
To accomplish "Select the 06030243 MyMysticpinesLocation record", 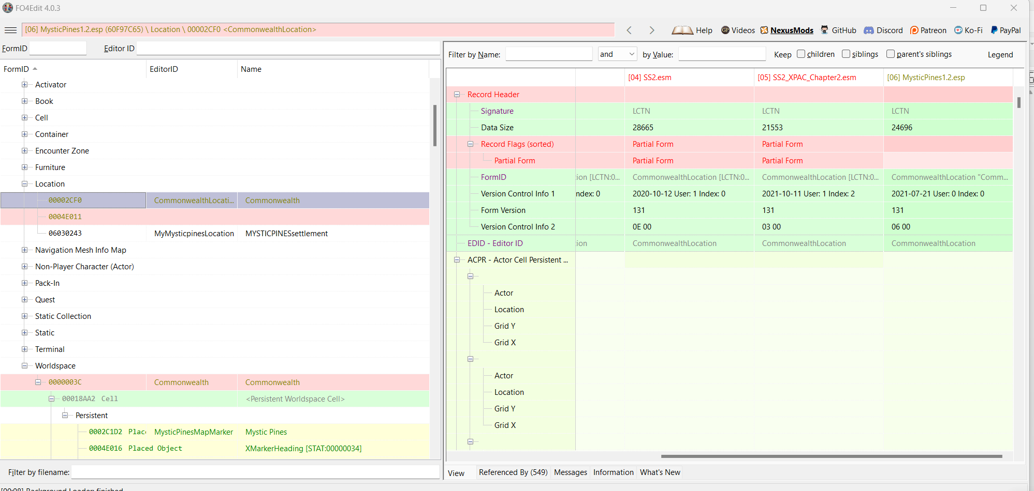I will tap(215, 233).
